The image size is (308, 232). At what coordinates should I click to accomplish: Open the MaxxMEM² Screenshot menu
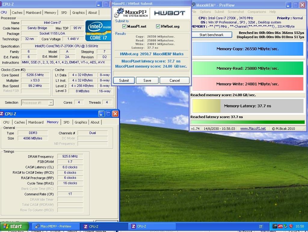point(236,12)
